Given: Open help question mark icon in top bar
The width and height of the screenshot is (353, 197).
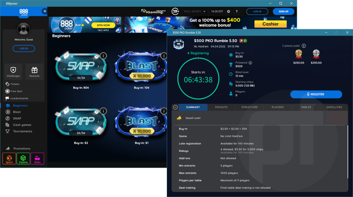Looking at the screenshot, I should 237,11.
